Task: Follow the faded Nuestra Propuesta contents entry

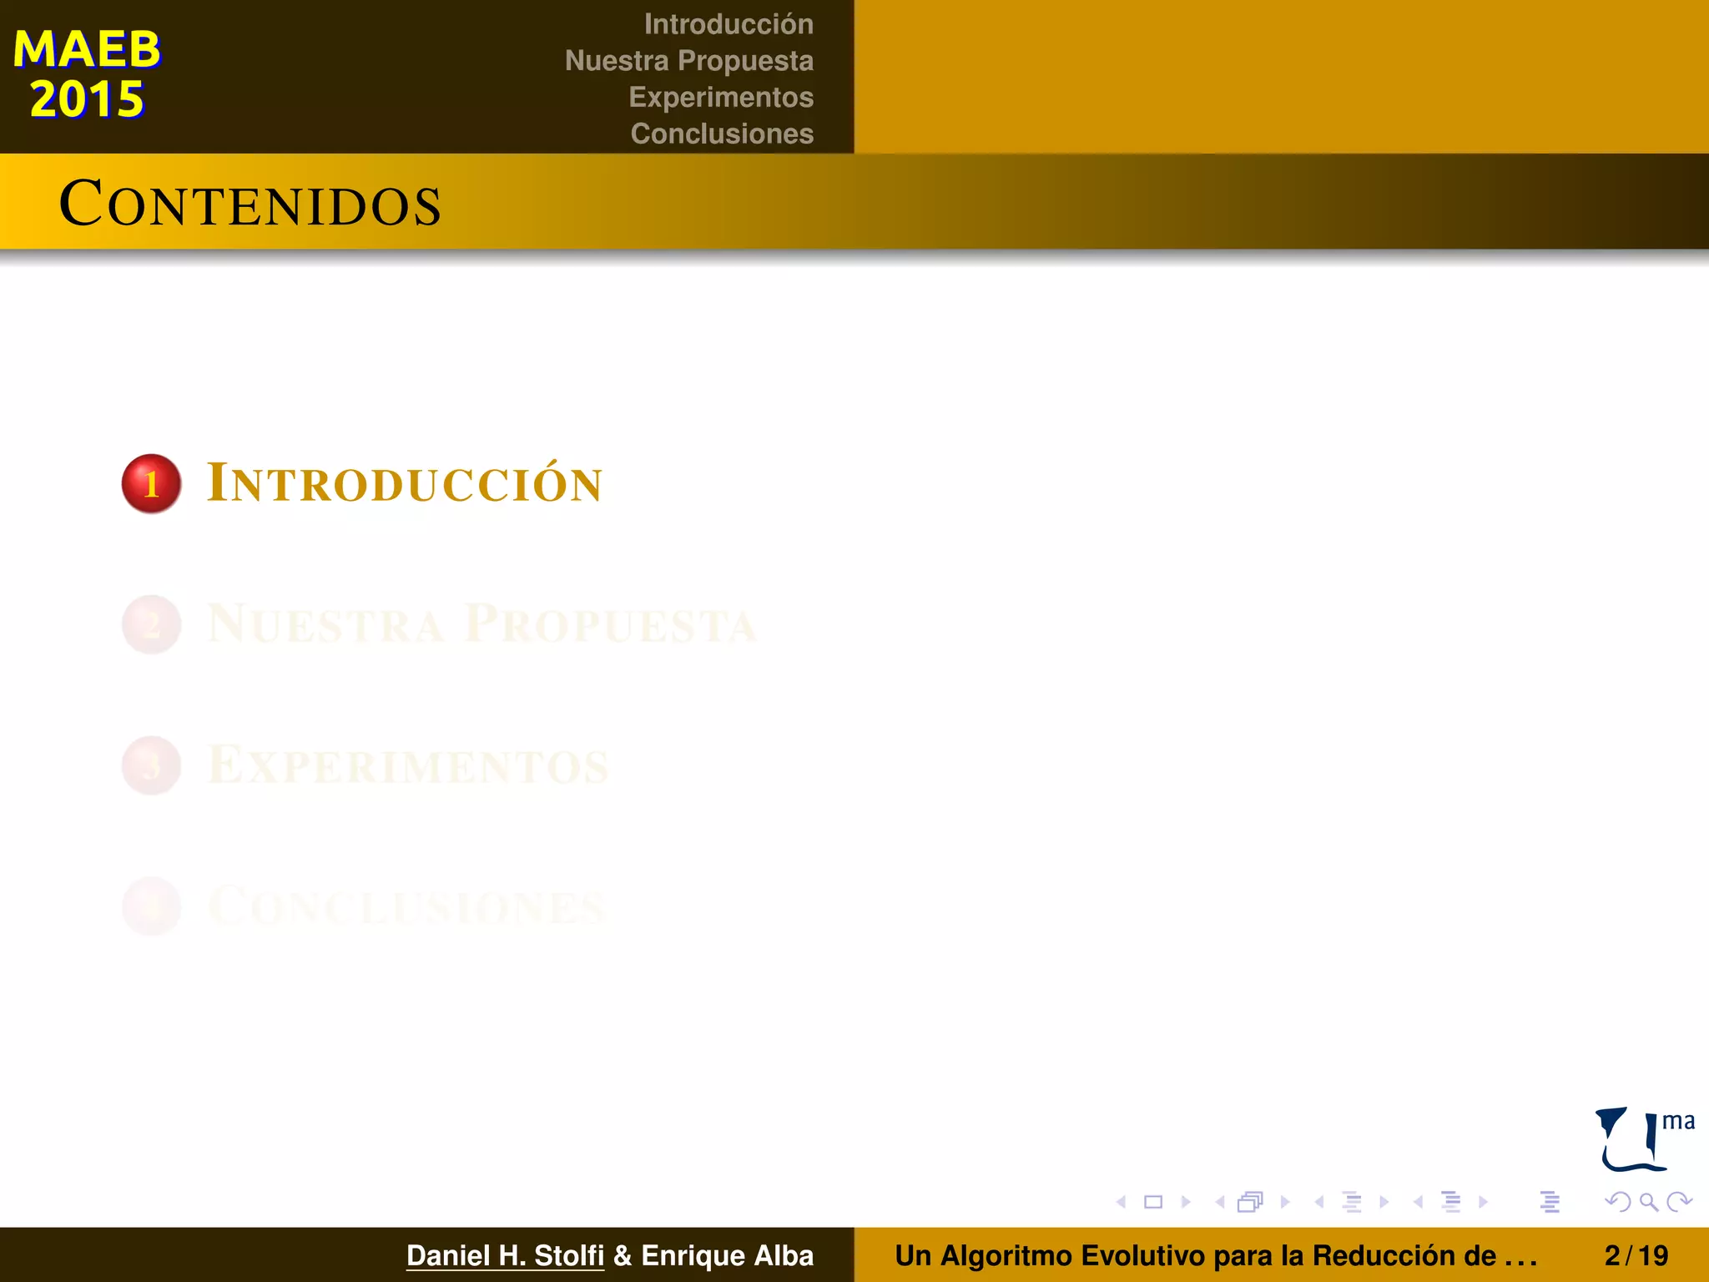Action: click(x=482, y=623)
